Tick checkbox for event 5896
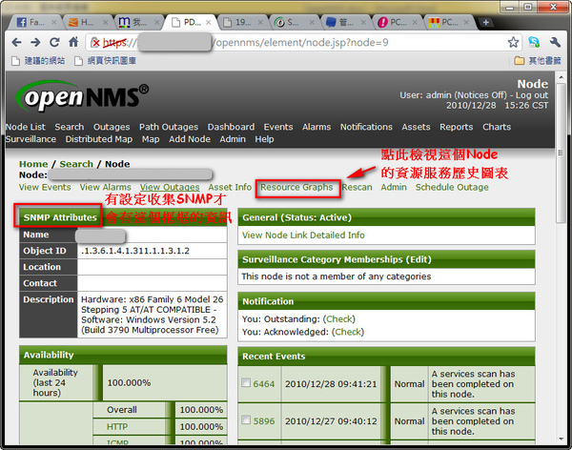The height and width of the screenshot is (450, 572). tap(246, 419)
